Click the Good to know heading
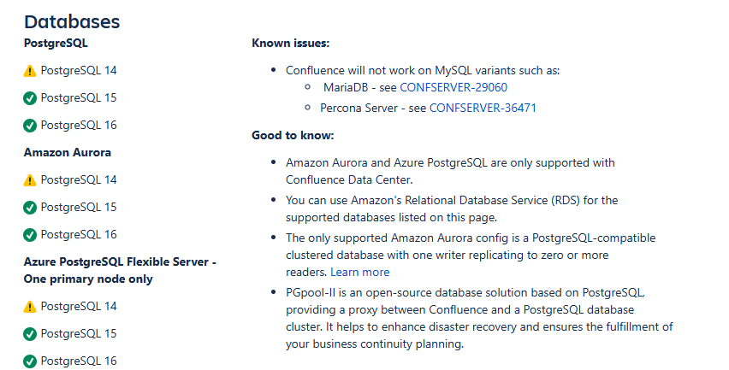Viewport: 729px width, 370px height. coord(293,136)
